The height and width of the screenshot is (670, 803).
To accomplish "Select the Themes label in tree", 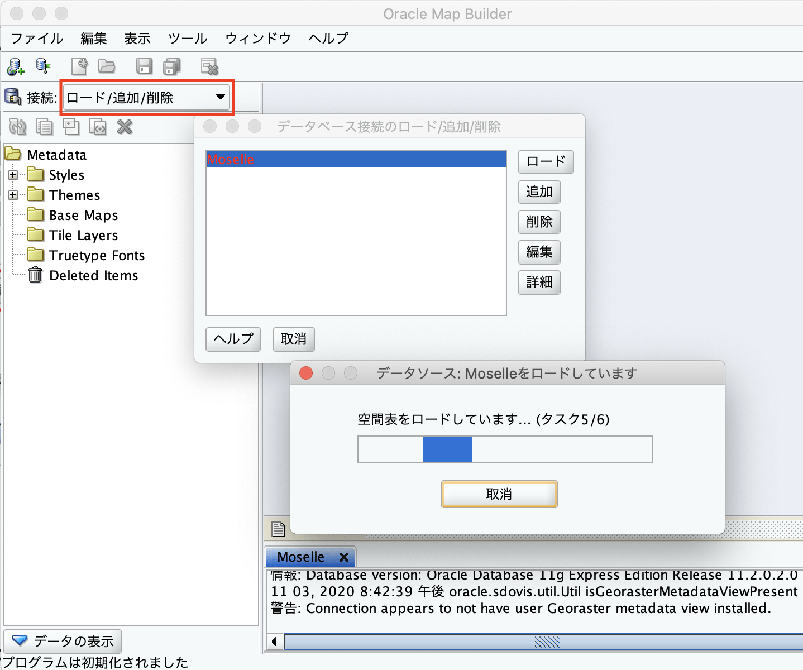I will [x=75, y=195].
